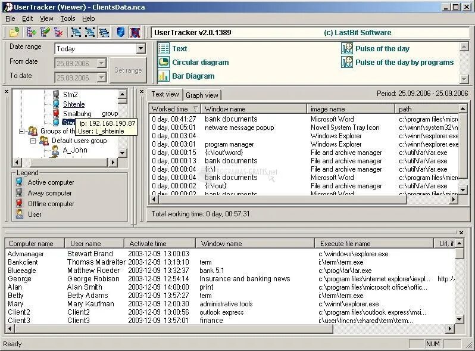
Task: Click the UserTracker app icon in title bar
Action: [8, 7]
